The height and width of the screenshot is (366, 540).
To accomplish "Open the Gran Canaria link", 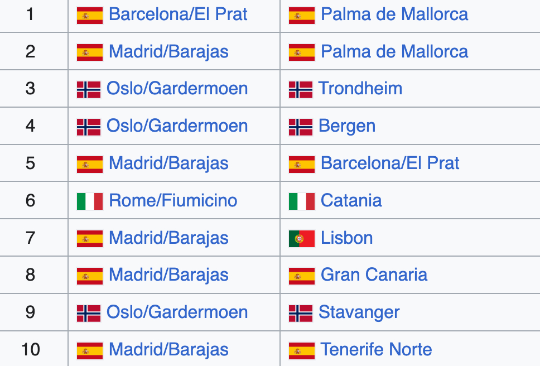I will coord(374,275).
